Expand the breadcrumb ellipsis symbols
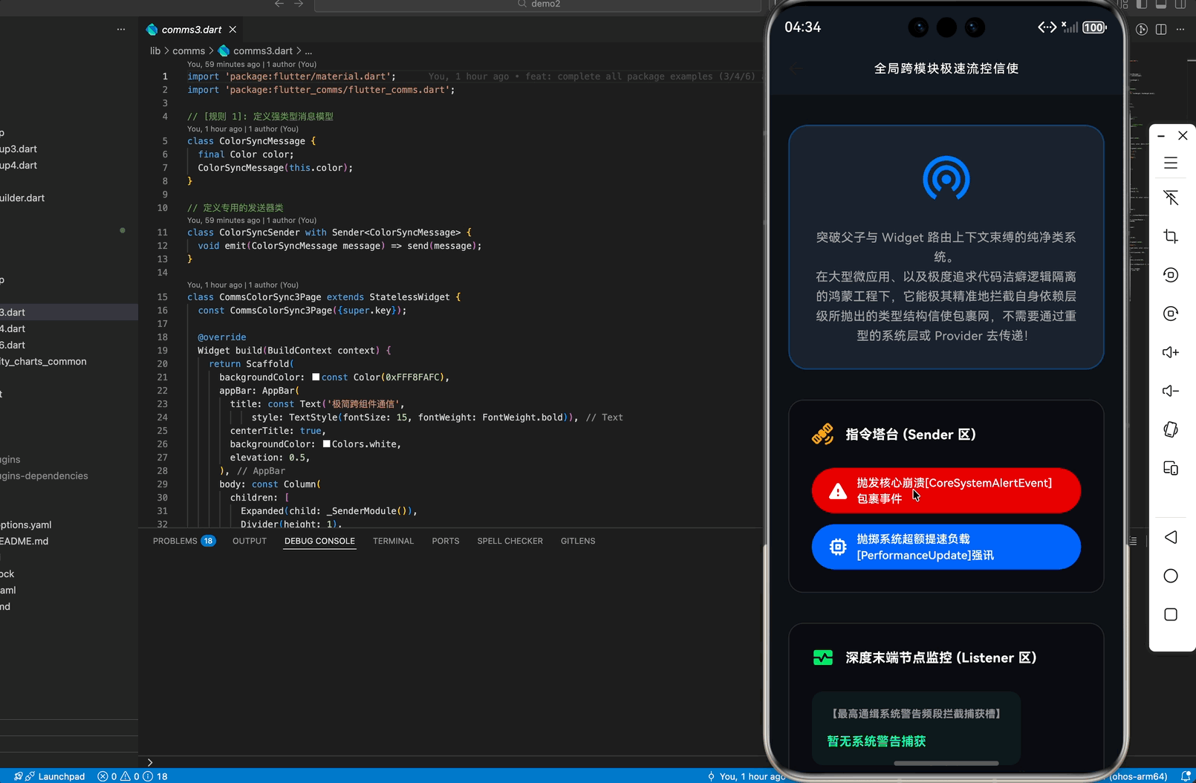 pyautogui.click(x=308, y=51)
